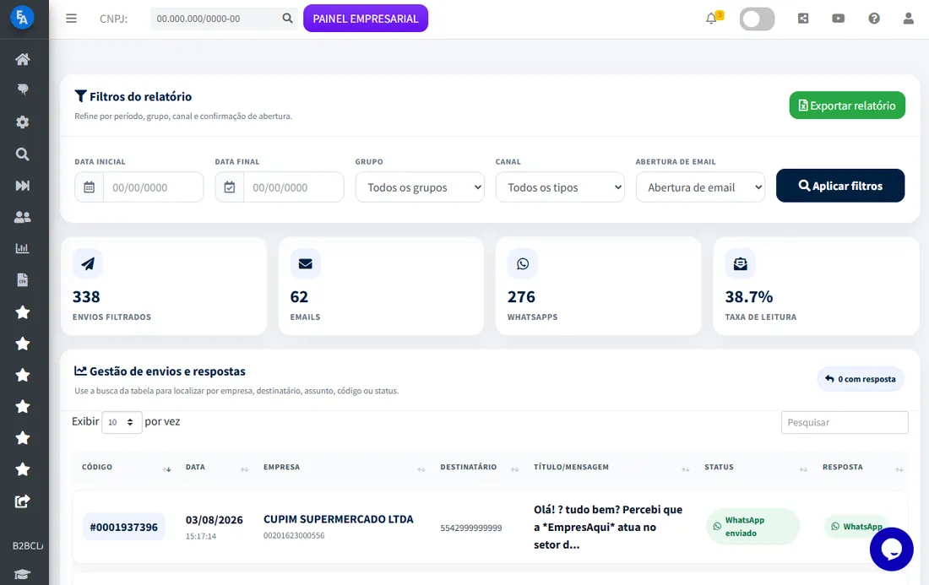Click recipient number 5542999999999
Viewport: 929px width, 585px height.
[x=471, y=528]
